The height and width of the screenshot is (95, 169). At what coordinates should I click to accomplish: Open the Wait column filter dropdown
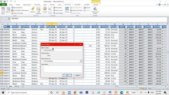point(126,27)
